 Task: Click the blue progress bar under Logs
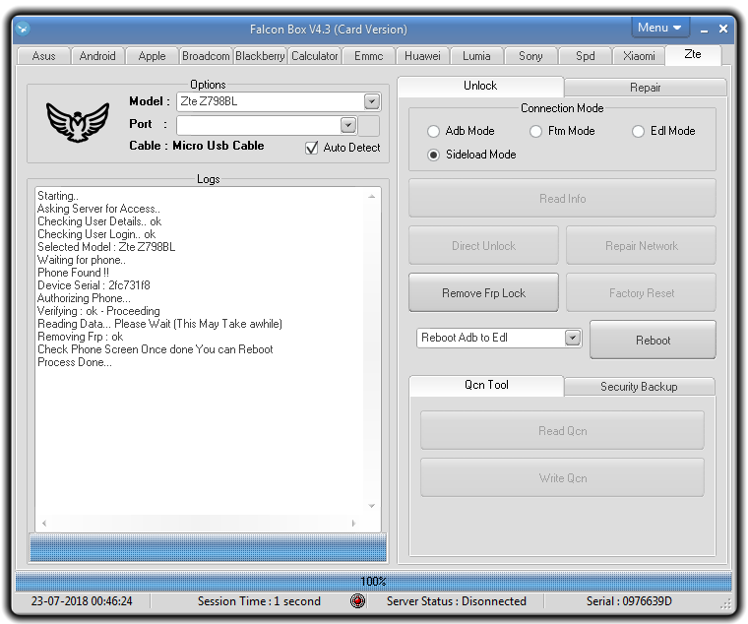[209, 547]
